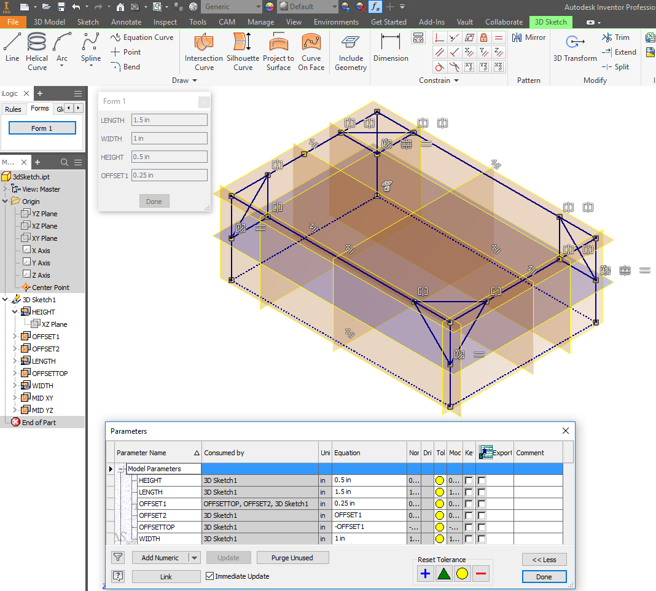
Task: Click the yellow Reset Tolerance swatch
Action: click(462, 573)
